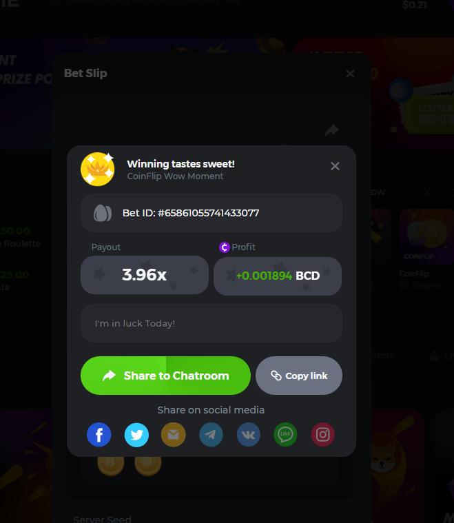Viewport: 454px width, 523px height.
Task: Click the share arrow on the bet slip
Action: pos(332,130)
